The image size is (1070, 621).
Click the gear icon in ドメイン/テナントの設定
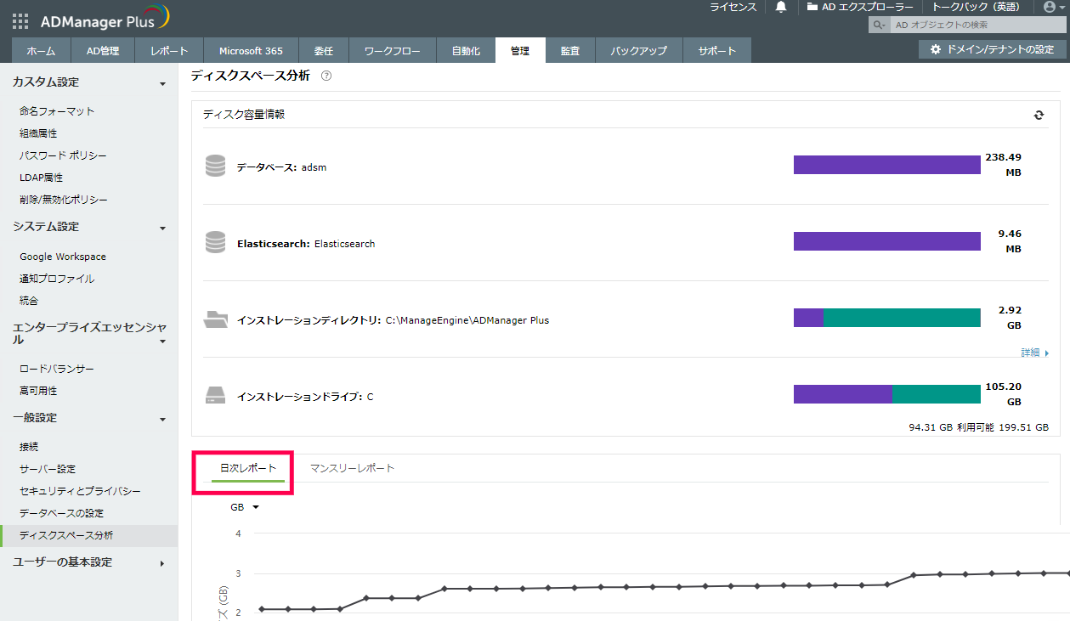click(x=936, y=49)
